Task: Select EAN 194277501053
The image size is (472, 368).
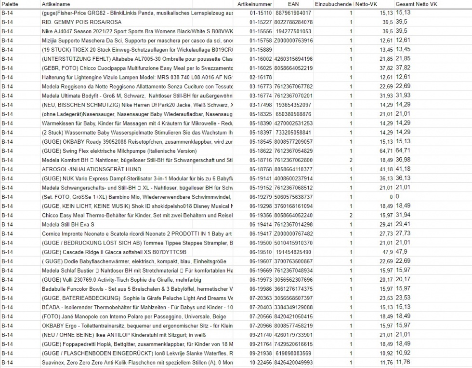Action: pyautogui.click(x=293, y=31)
